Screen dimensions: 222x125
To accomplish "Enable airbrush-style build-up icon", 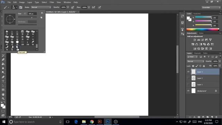I will [93, 7].
